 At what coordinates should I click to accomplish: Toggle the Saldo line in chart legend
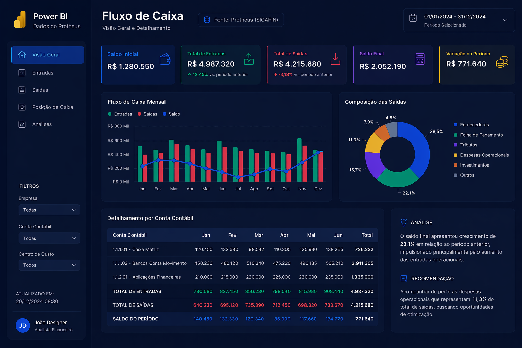coord(171,114)
